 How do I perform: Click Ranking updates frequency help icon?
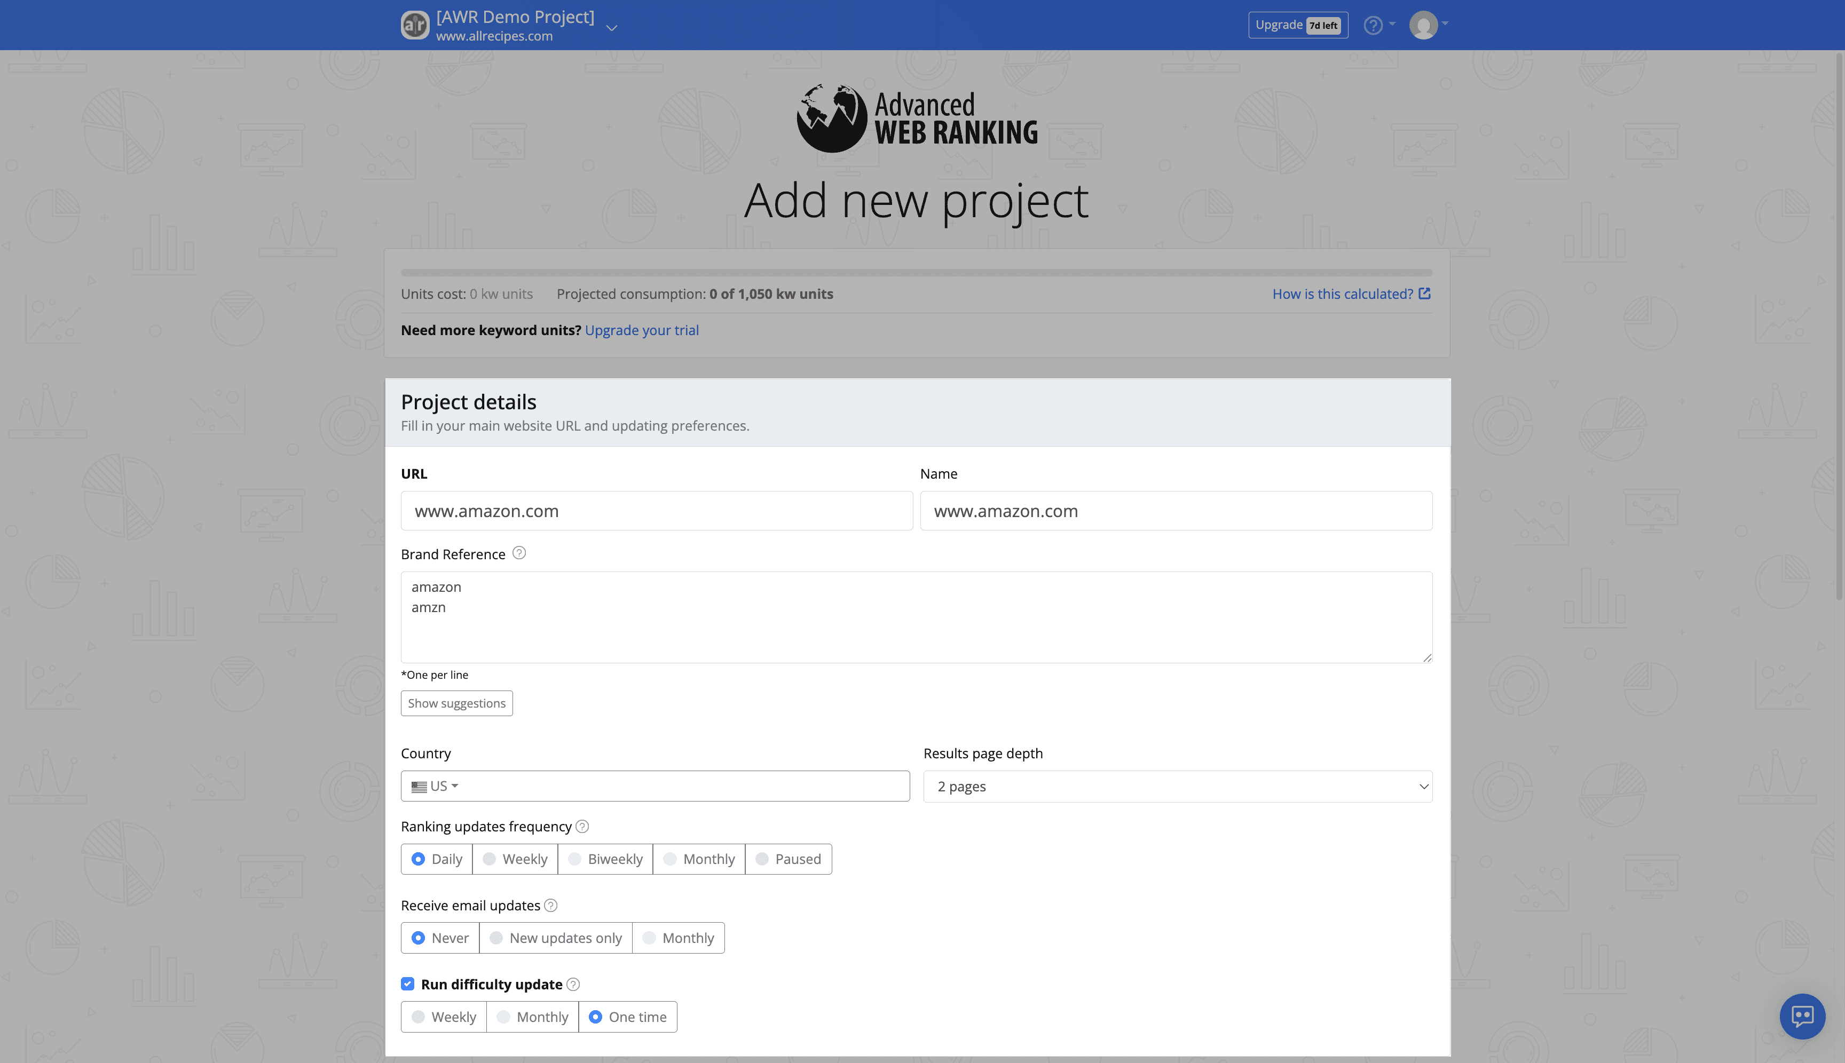pyautogui.click(x=582, y=826)
